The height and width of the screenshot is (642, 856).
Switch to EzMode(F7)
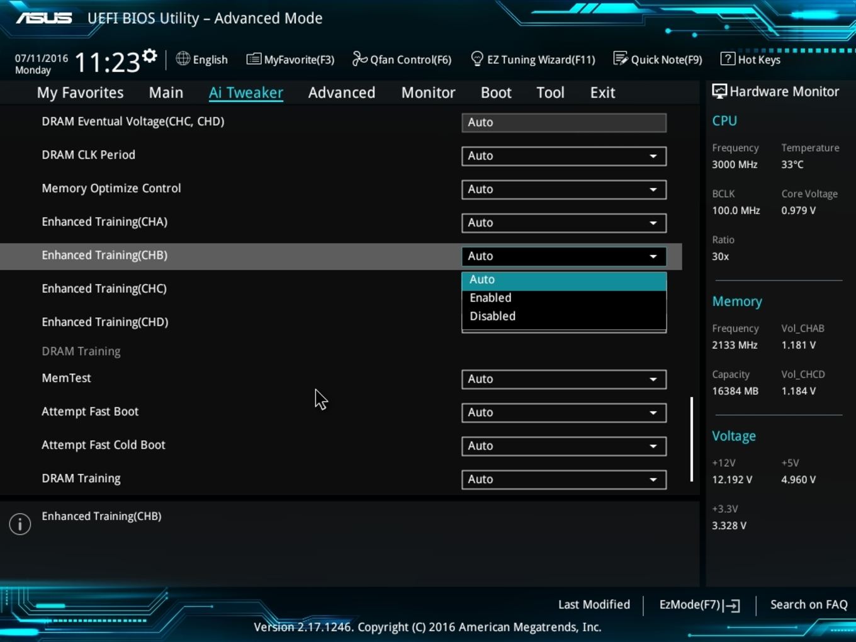coord(699,605)
